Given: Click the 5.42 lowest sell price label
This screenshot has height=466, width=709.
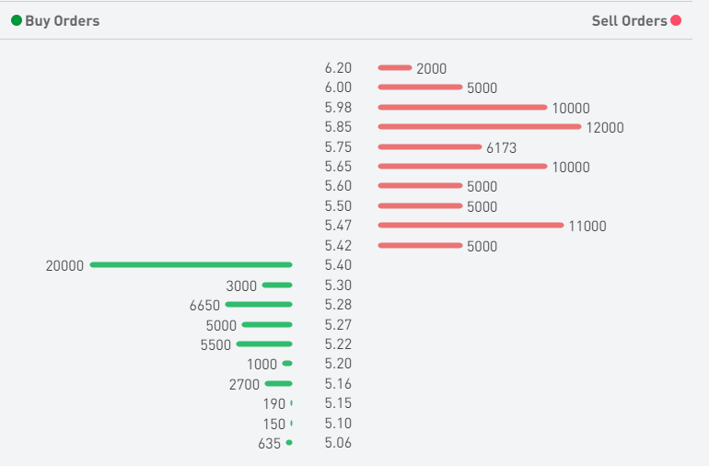Looking at the screenshot, I should pos(338,246).
